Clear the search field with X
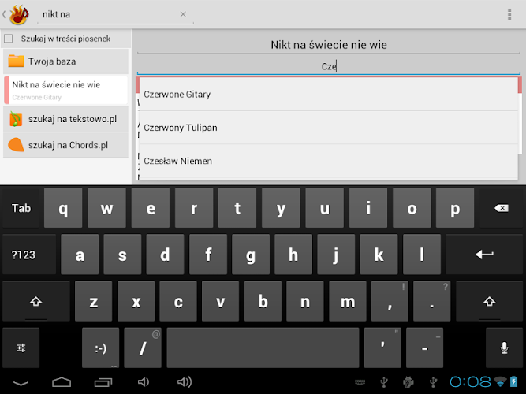The width and height of the screenshot is (526, 394). 183,14
